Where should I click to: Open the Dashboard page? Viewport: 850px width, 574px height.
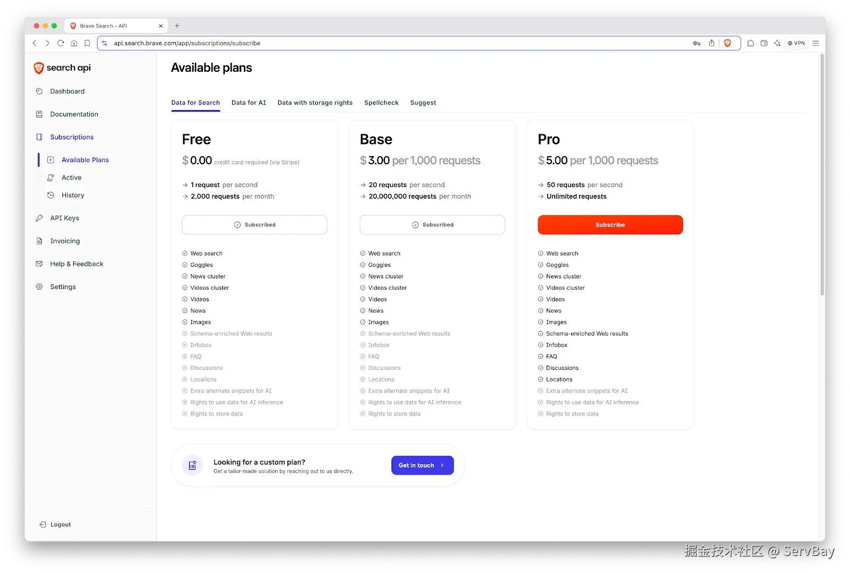(x=67, y=91)
